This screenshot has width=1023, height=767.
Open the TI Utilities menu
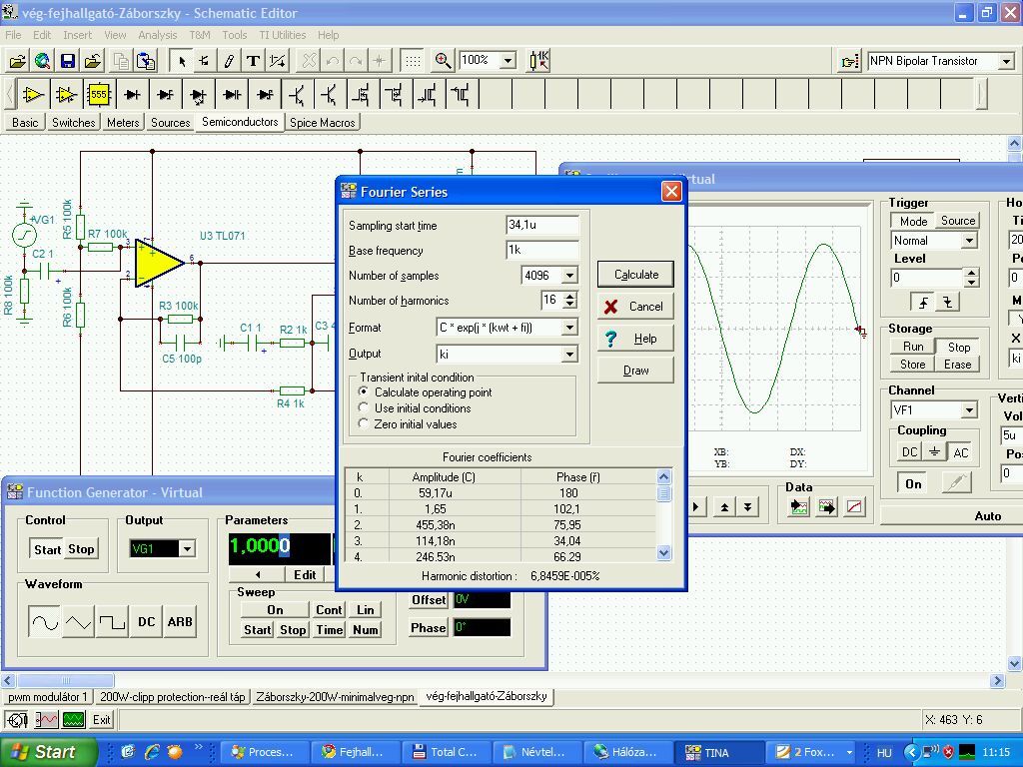[x=282, y=35]
